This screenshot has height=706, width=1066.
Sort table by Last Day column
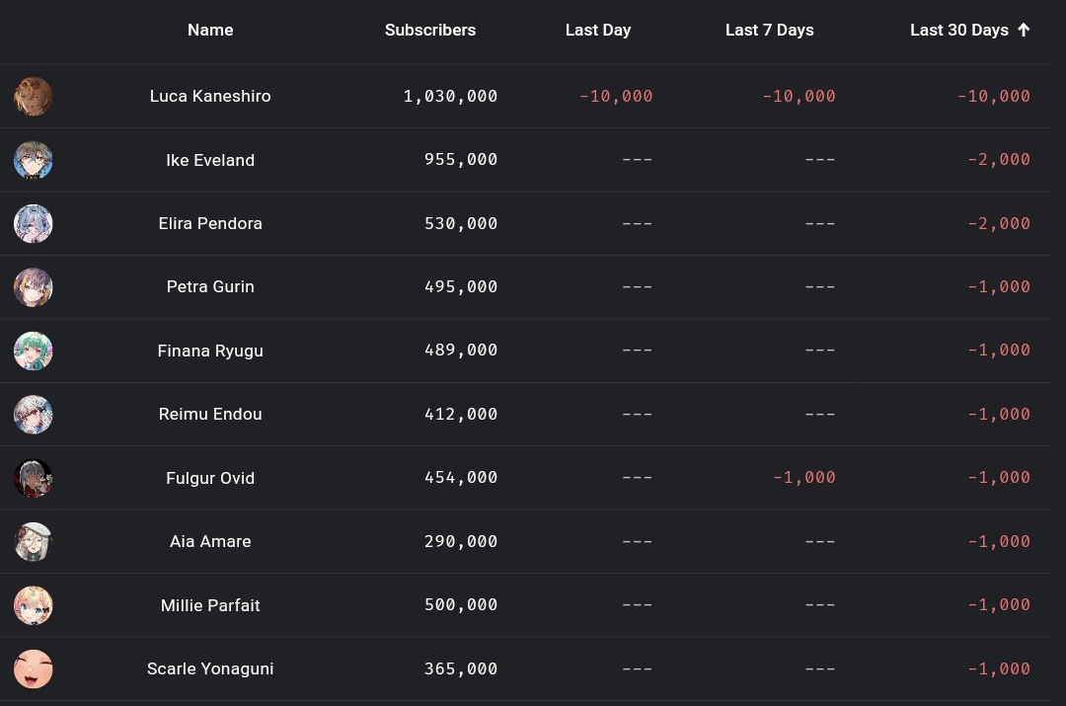pos(598,30)
